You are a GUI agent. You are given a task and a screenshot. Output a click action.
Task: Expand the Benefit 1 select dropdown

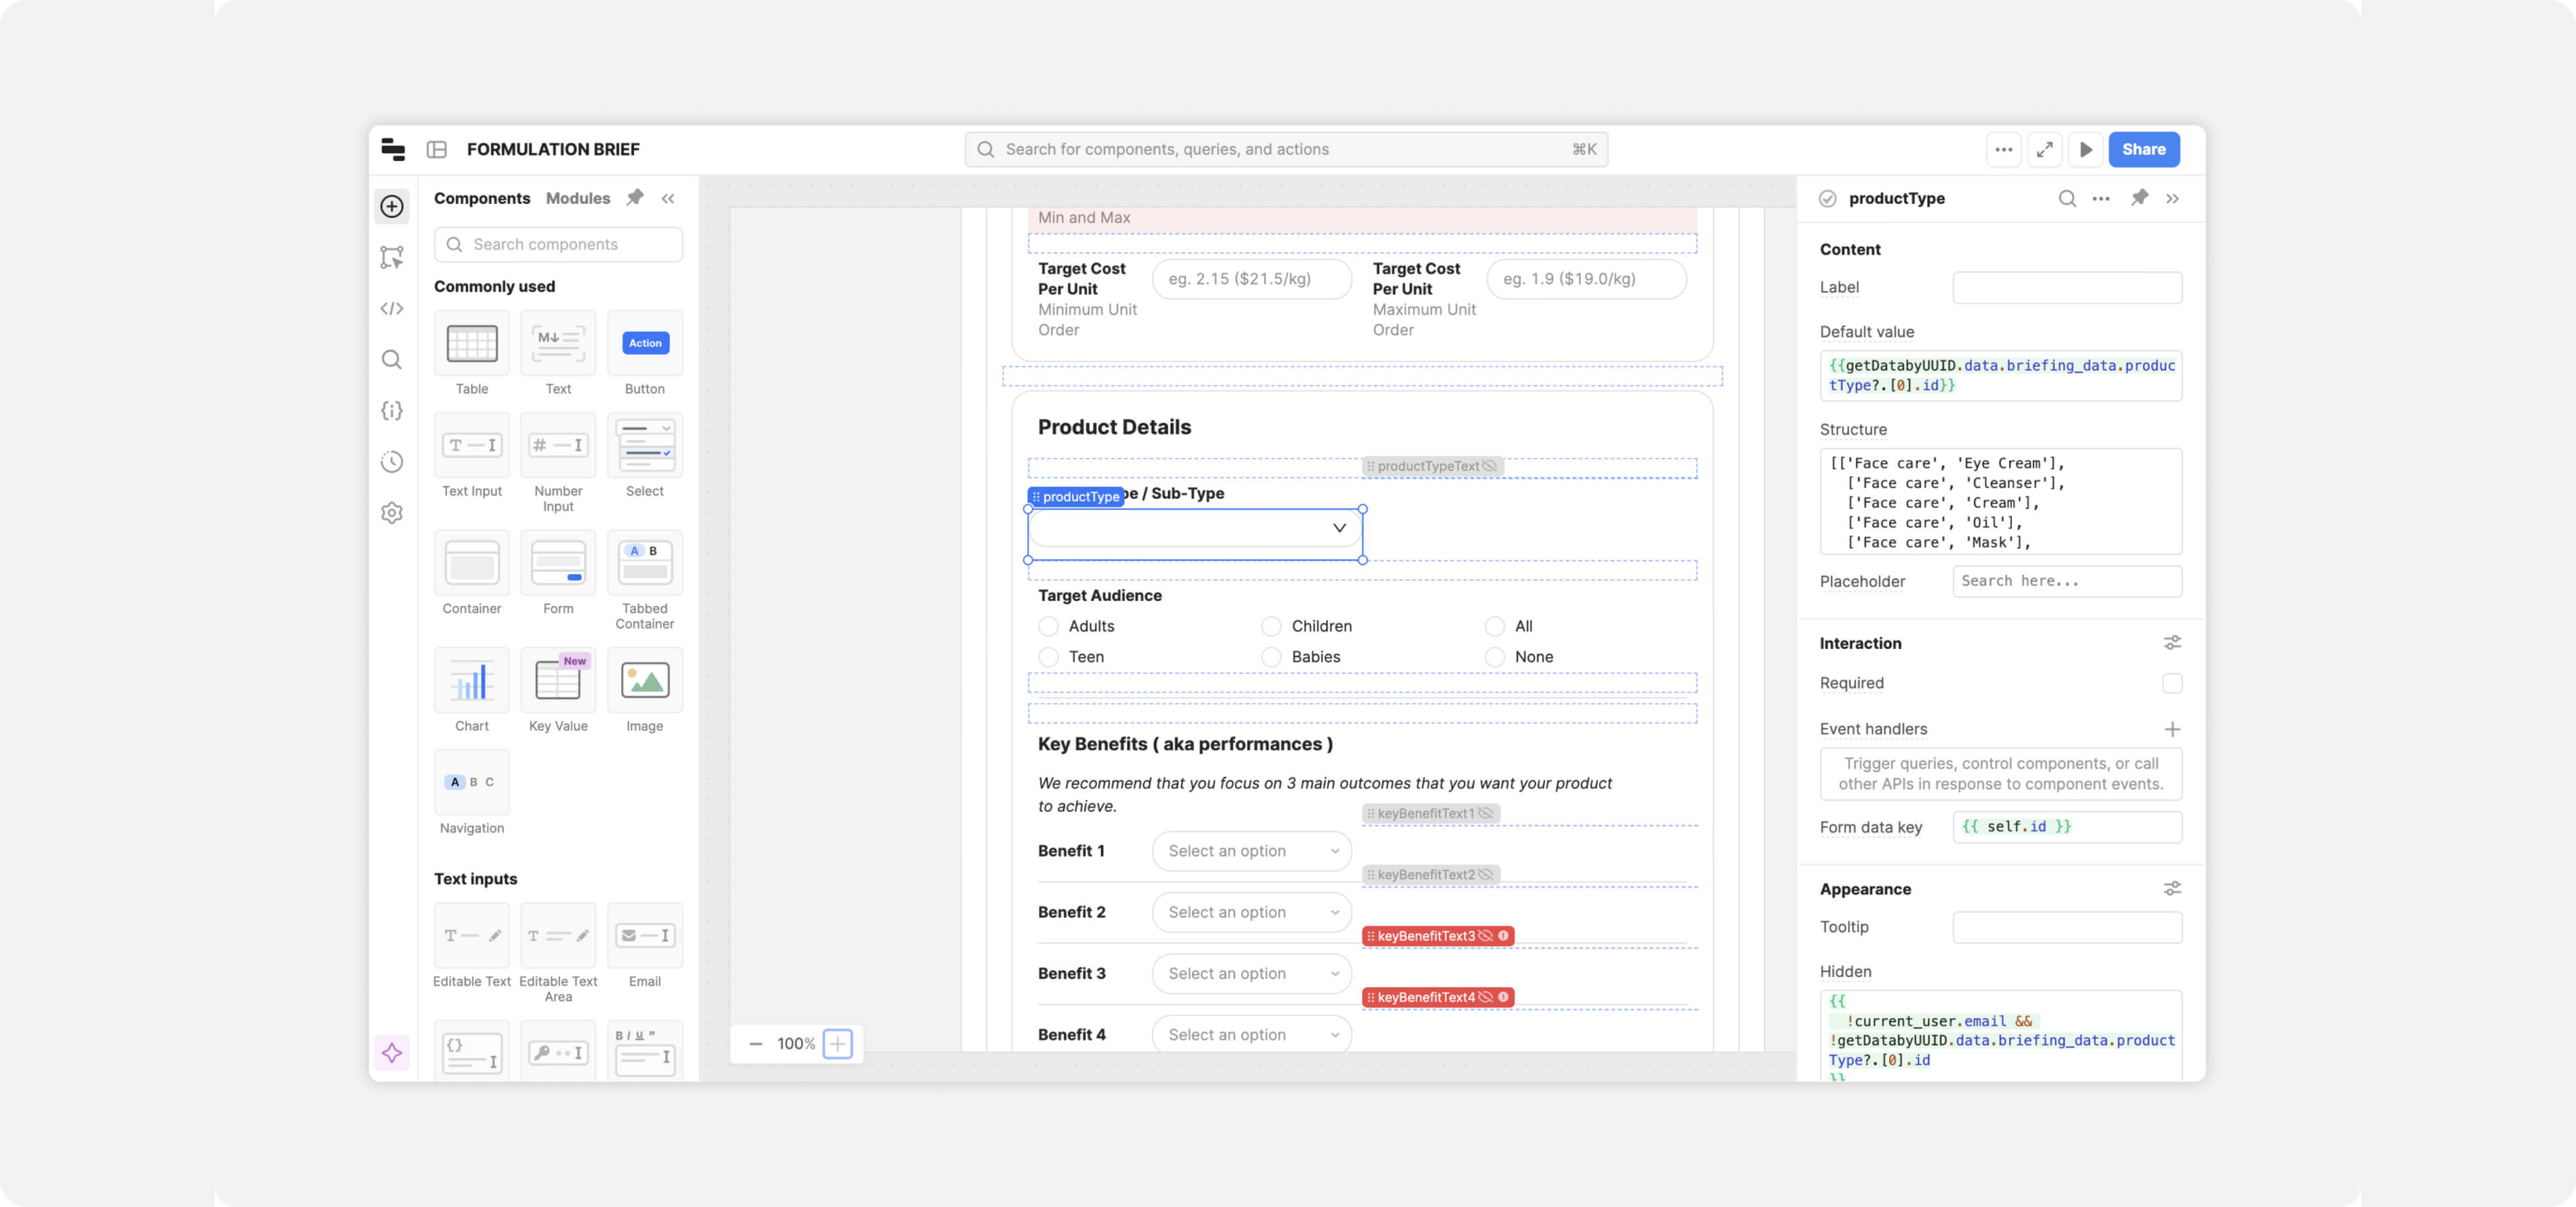(x=1251, y=852)
